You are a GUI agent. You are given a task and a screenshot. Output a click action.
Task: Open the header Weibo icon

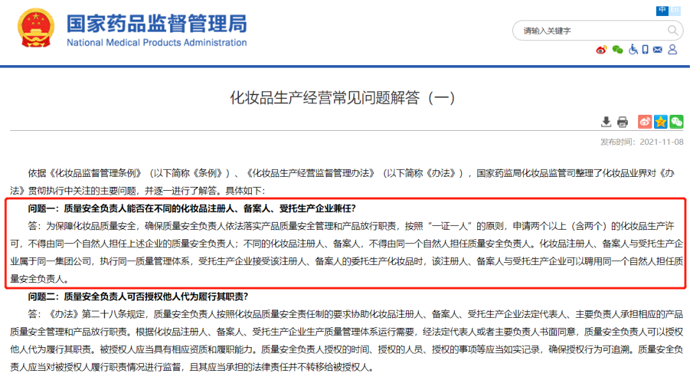[601, 50]
